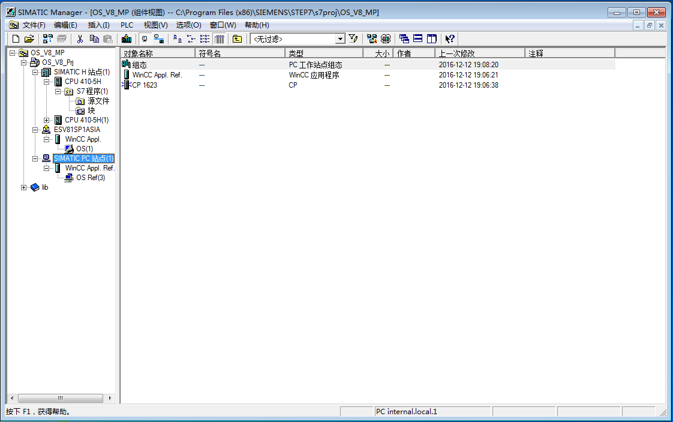Click the Copy toolbar icon

(94, 39)
